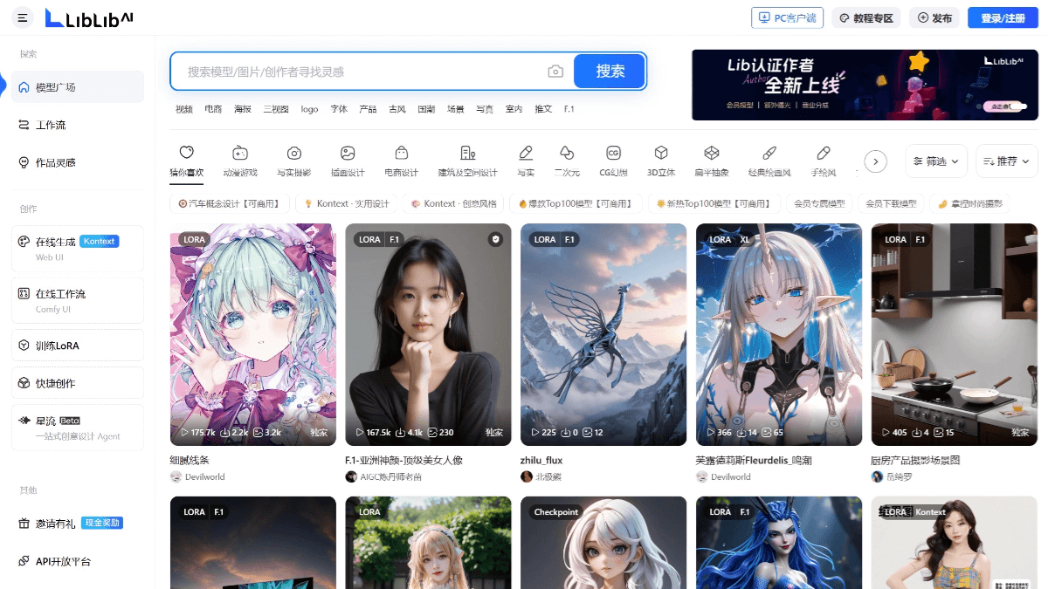Click the 登录/注册 button
Image resolution: width=1048 pixels, height=589 pixels.
(1003, 17)
